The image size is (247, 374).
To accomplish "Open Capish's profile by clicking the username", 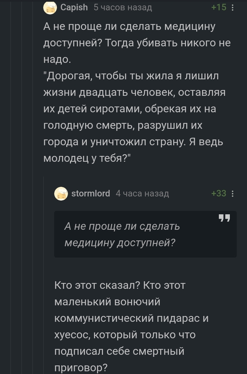I will click(x=72, y=7).
